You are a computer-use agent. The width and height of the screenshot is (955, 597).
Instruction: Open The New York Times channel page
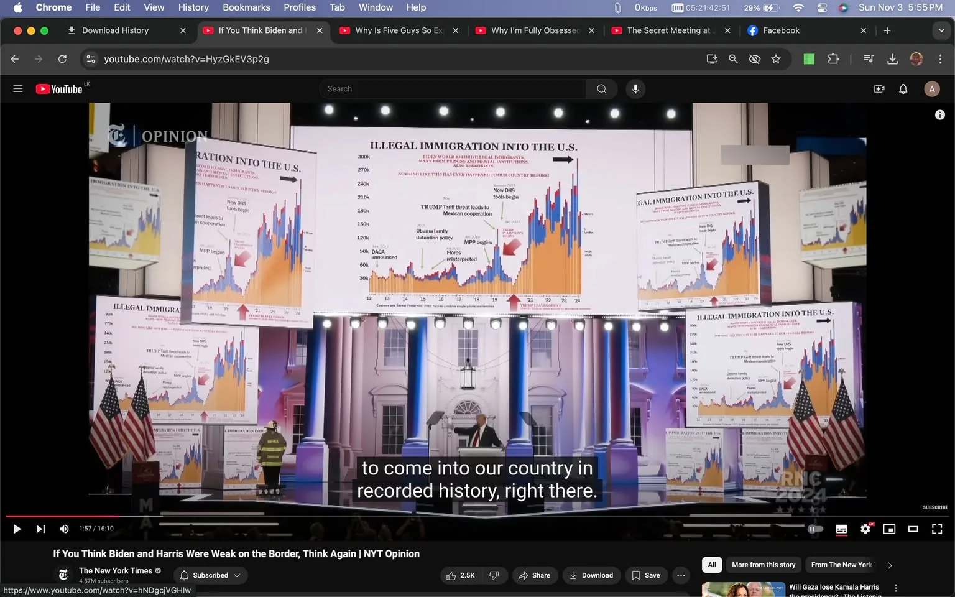click(115, 570)
